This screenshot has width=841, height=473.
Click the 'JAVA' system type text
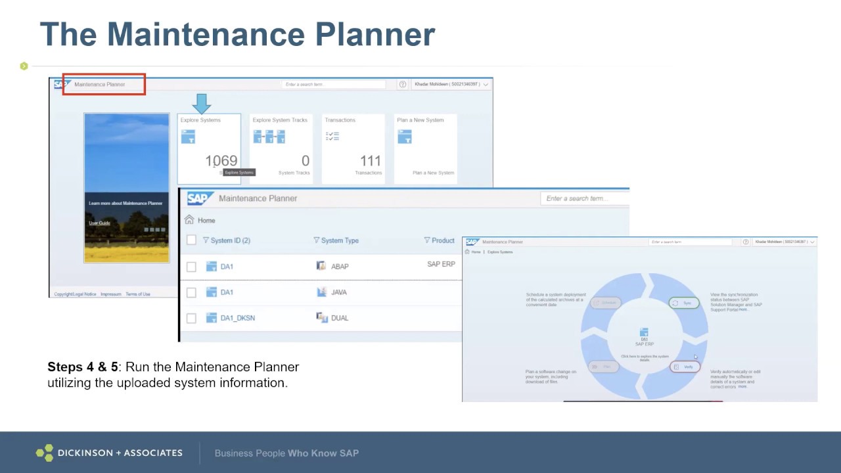click(339, 292)
